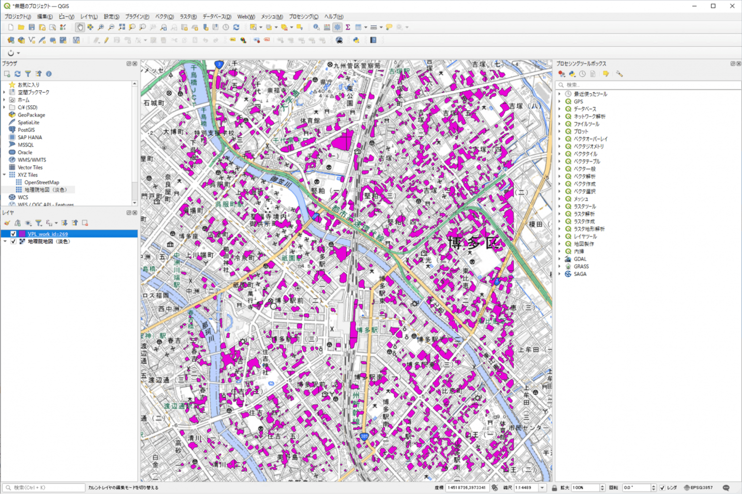Click the Toggle Editing pencil icon
The image size is (742, 494).
coord(106,41)
